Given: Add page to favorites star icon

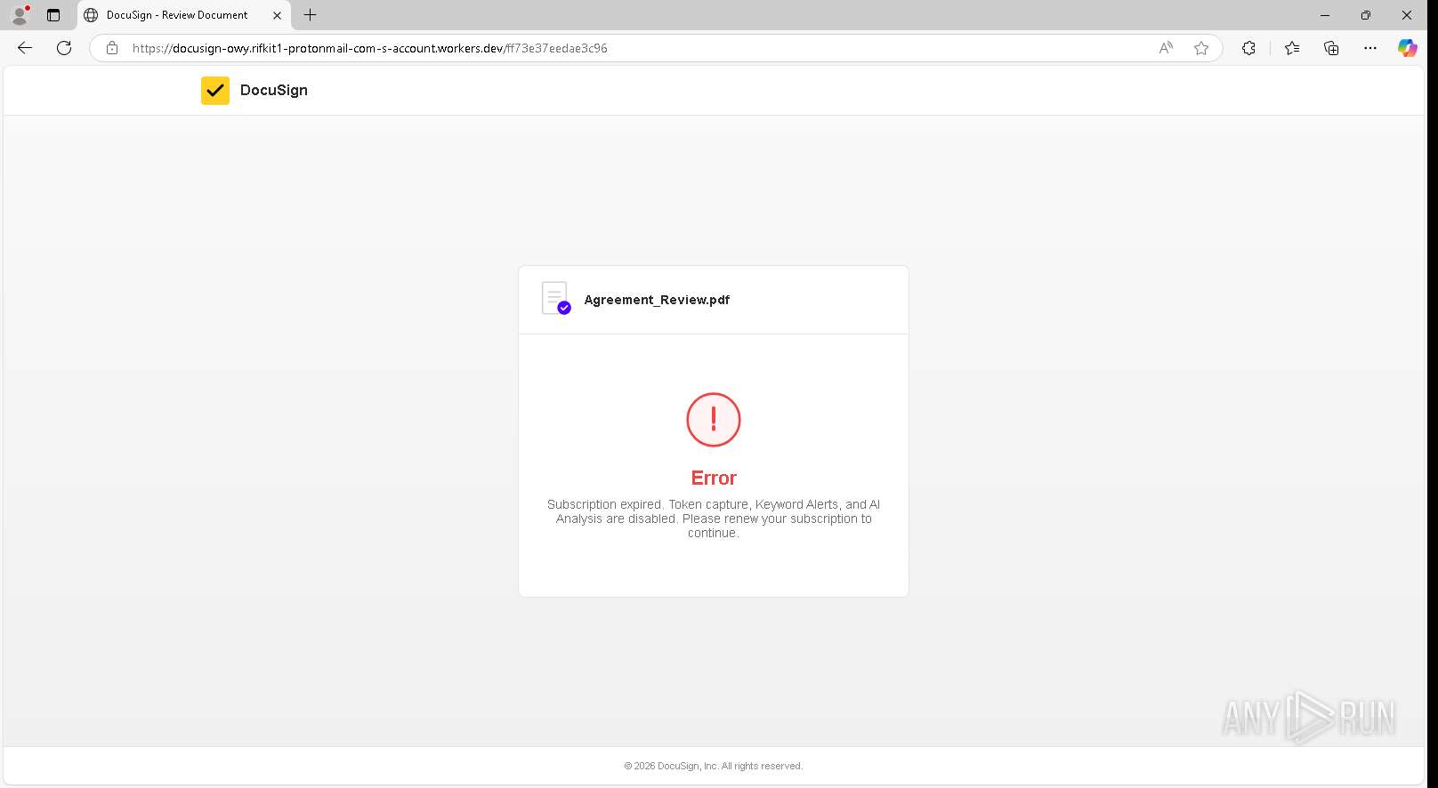Looking at the screenshot, I should pos(1201,48).
